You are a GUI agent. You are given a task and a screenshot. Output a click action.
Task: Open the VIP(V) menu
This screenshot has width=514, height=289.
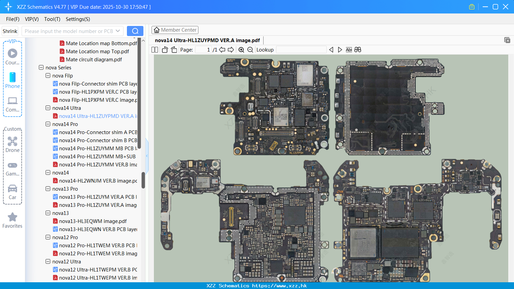32,19
